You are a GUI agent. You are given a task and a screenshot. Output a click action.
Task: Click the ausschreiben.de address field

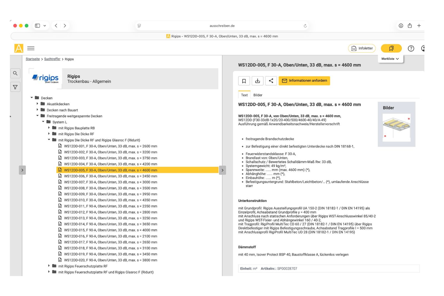point(222,26)
